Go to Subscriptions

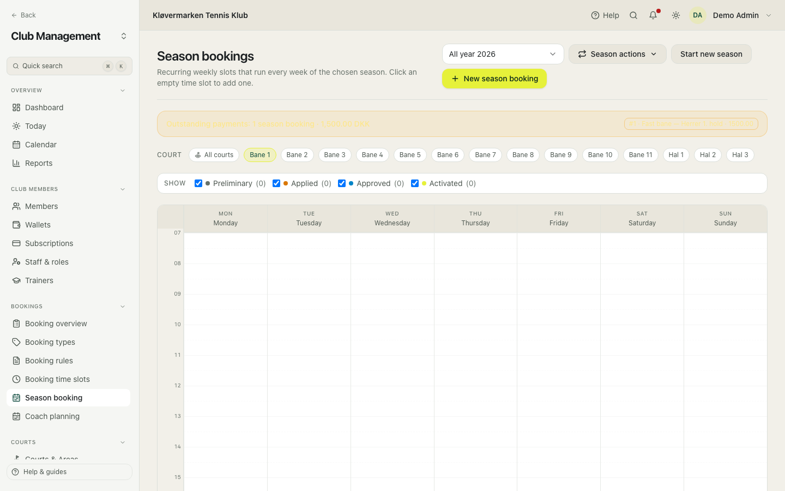69,243
